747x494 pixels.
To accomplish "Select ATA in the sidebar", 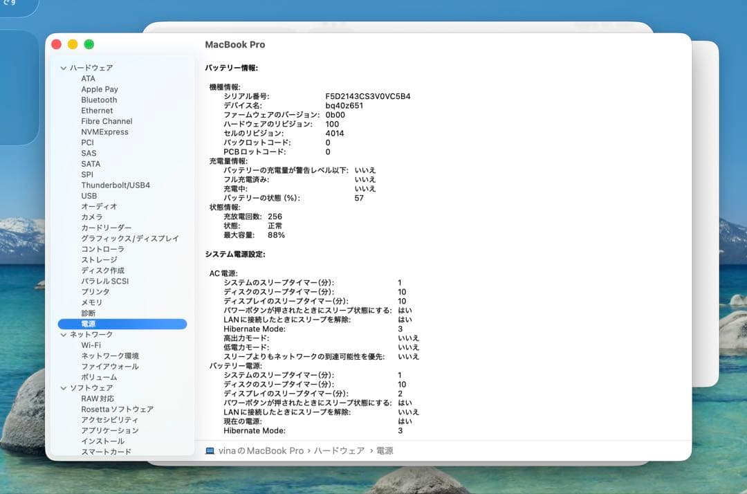I will [88, 79].
